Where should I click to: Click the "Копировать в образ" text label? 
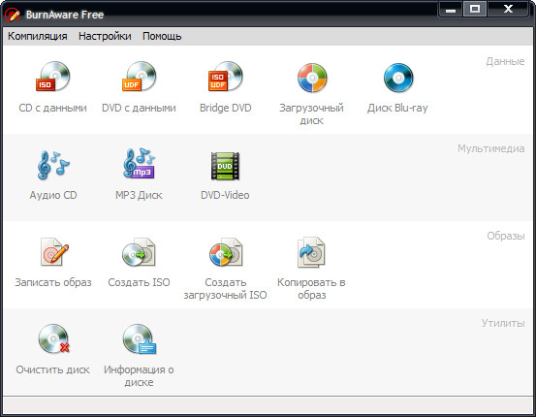click(x=311, y=289)
